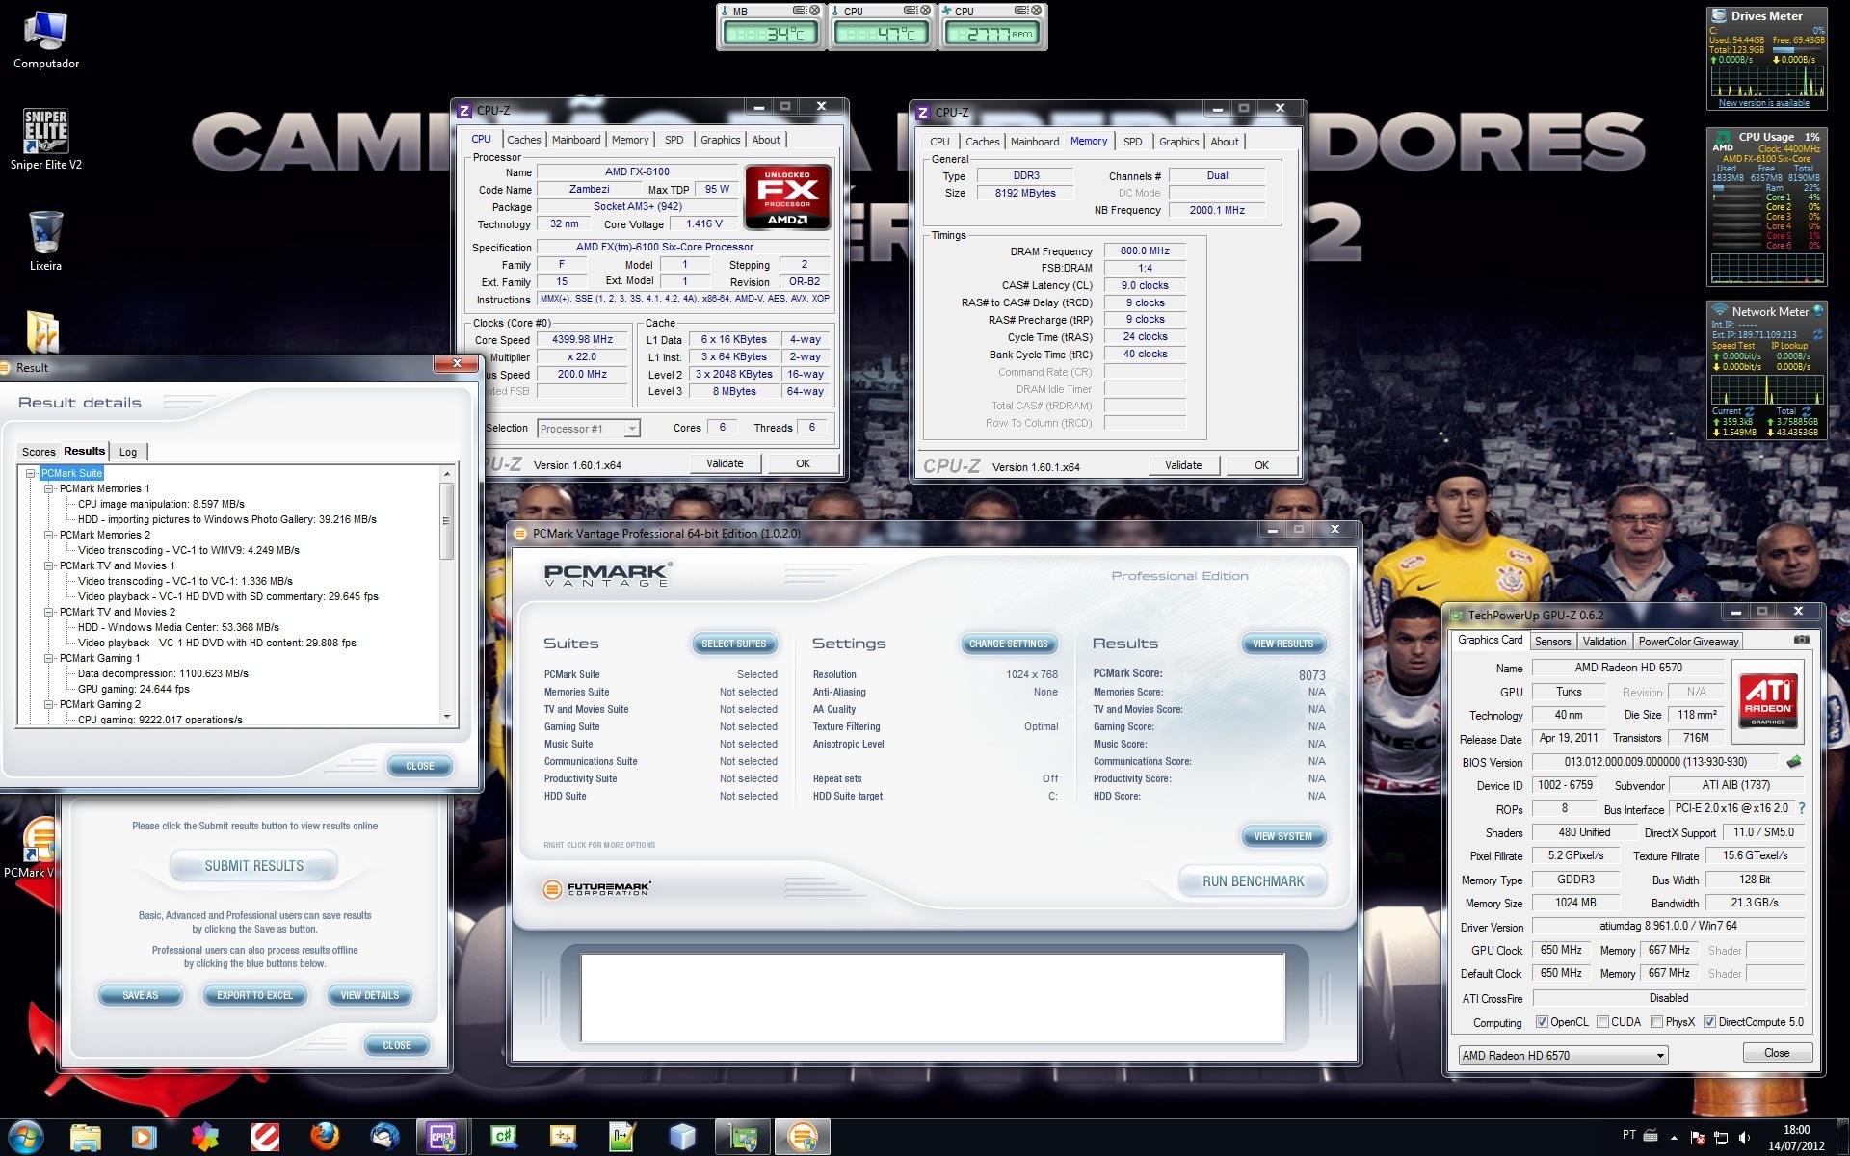The width and height of the screenshot is (1850, 1156).
Task: Click the volume speaker tray icon
Action: 1743,1137
